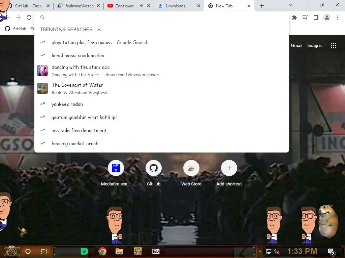The height and width of the screenshot is (258, 345).
Task: Open Task View on the taskbar
Action: [44, 251]
